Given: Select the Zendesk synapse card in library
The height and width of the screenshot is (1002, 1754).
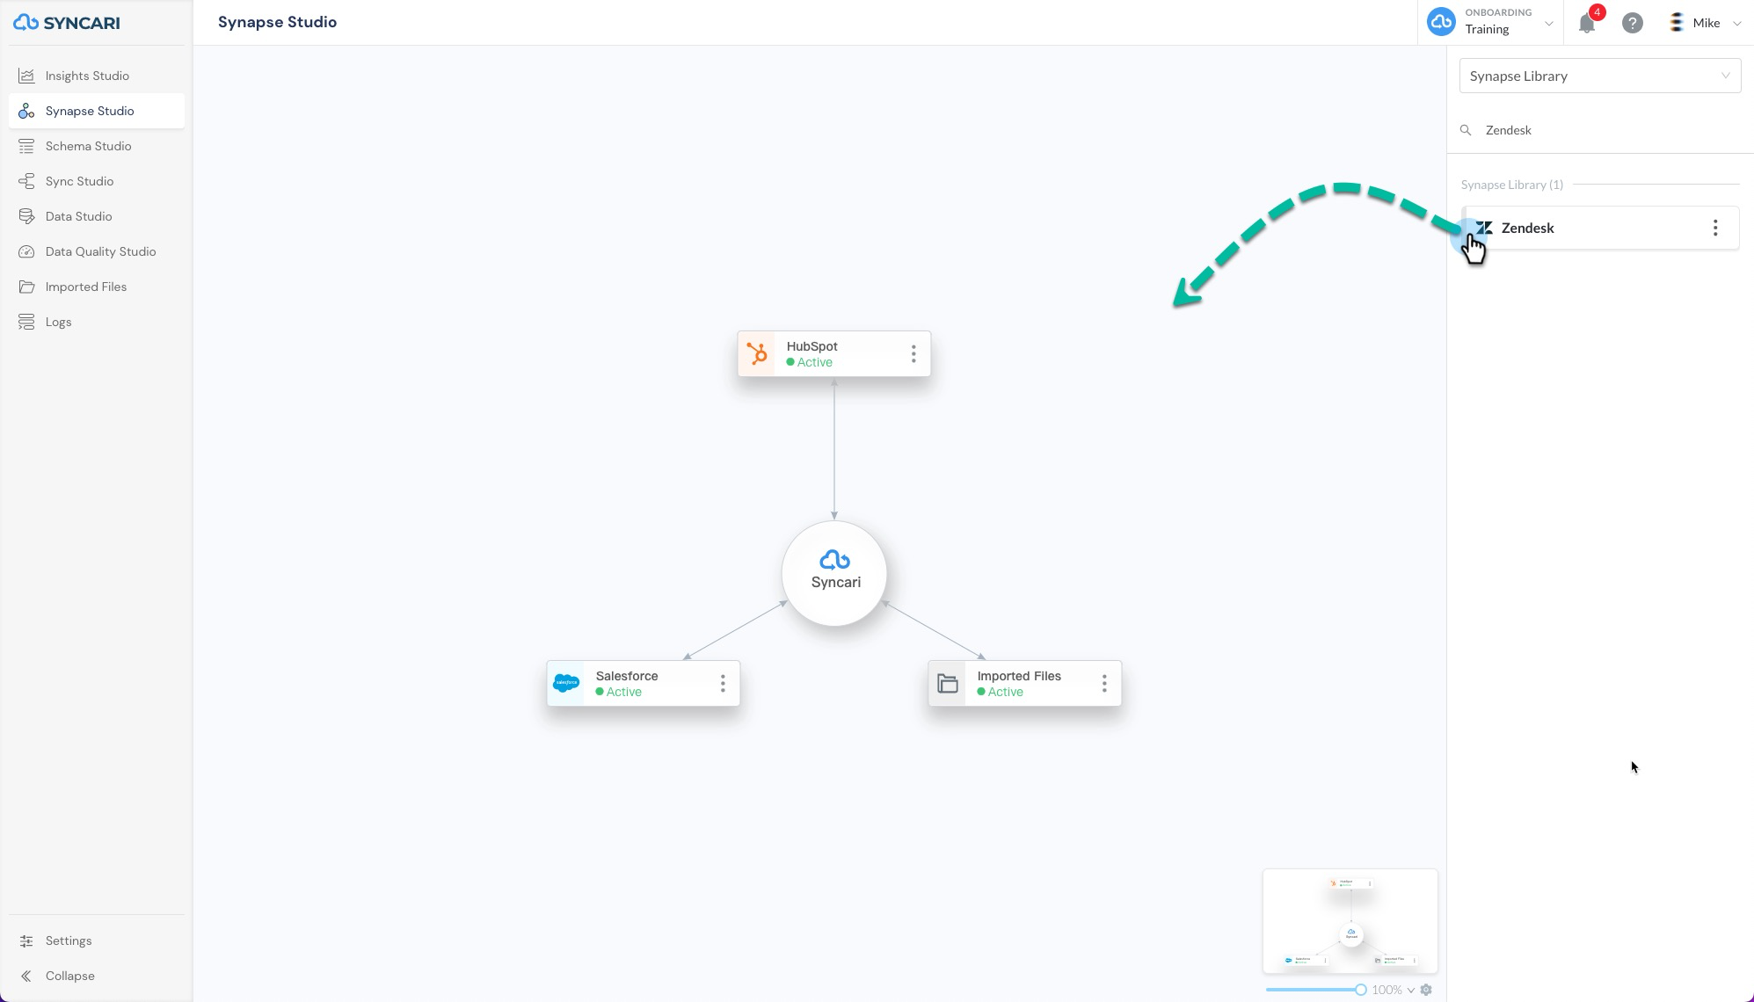Looking at the screenshot, I should 1600,228.
